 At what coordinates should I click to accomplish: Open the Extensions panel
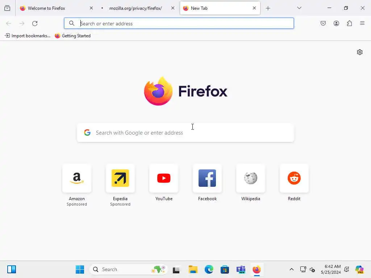[350, 23]
